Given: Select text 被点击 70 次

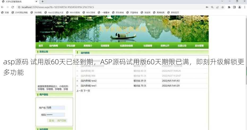Looking at the screenshot, I should coord(140,86).
